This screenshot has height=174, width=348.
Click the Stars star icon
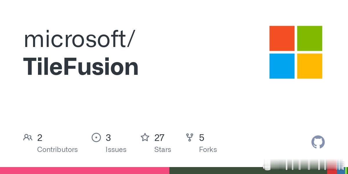tap(145, 137)
